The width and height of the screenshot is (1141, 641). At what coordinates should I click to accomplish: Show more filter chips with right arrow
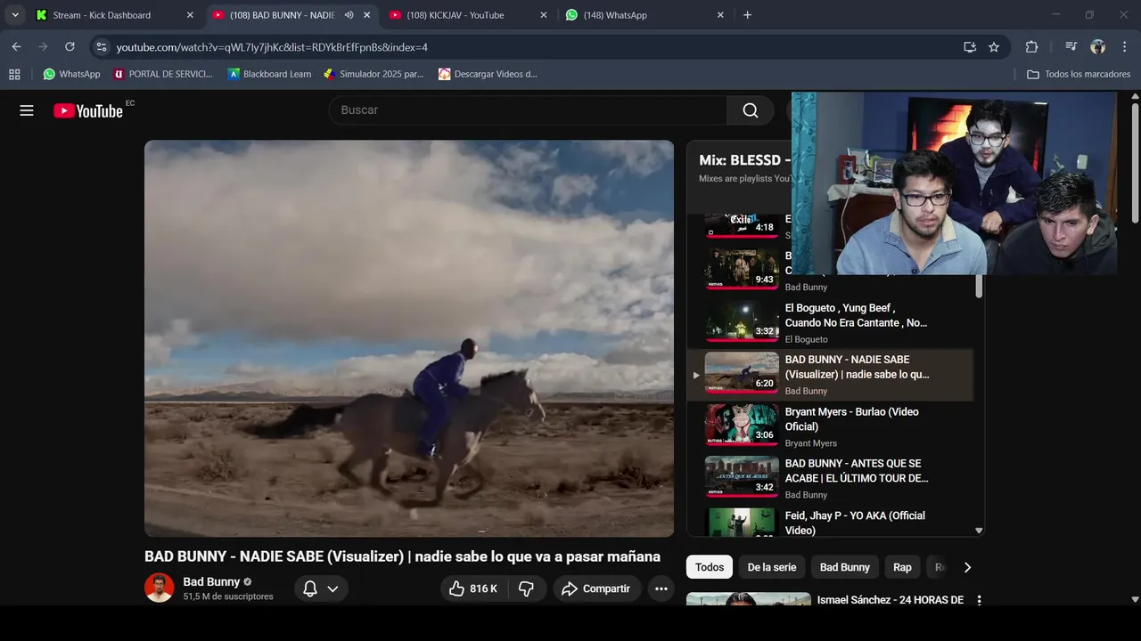click(967, 567)
